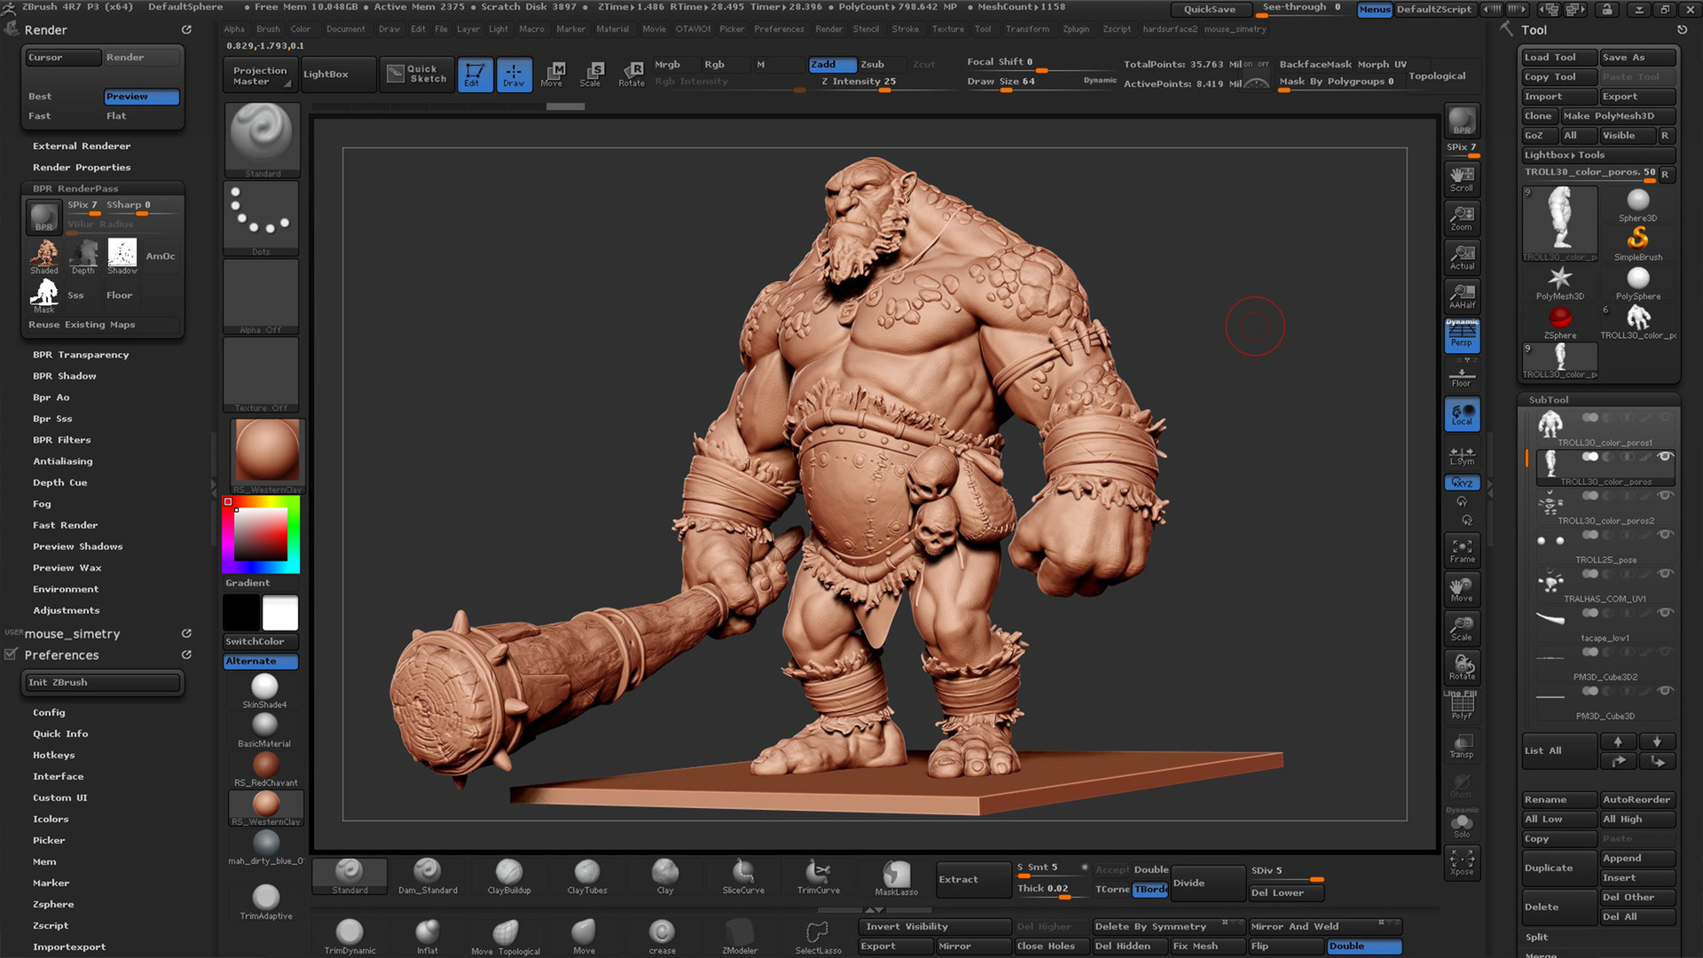Open the Zplugin menu
This screenshot has height=958, width=1703.
pos(1075,29)
